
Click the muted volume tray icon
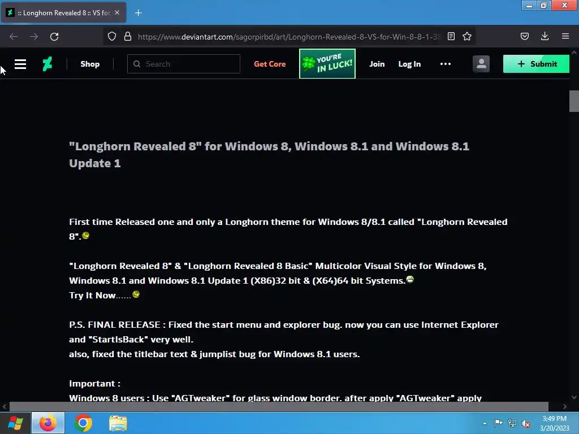point(526,423)
